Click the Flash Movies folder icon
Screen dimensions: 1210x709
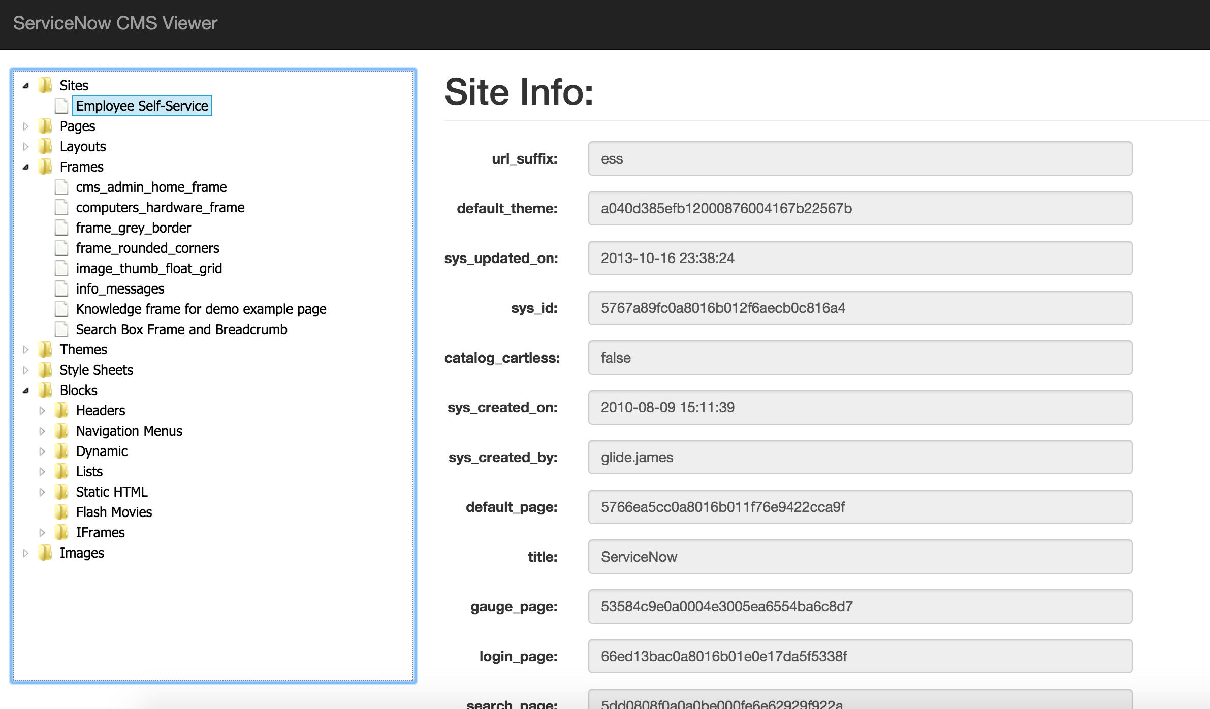click(61, 512)
